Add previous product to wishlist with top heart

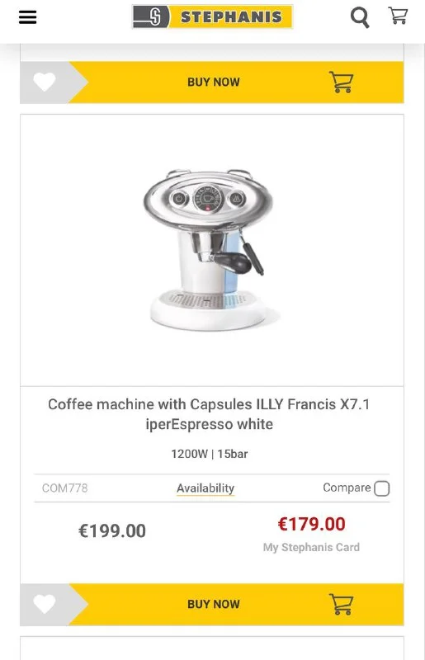[45, 82]
